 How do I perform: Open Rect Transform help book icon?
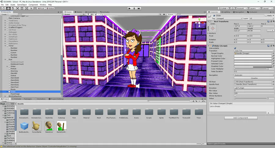pos(268,21)
